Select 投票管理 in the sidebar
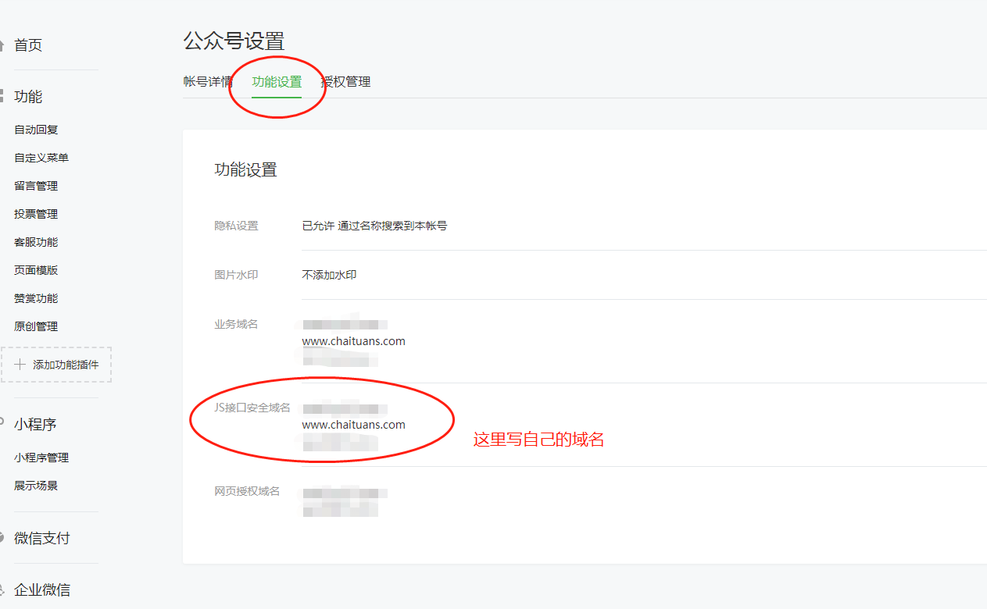Image resolution: width=987 pixels, height=609 pixels. 36,214
